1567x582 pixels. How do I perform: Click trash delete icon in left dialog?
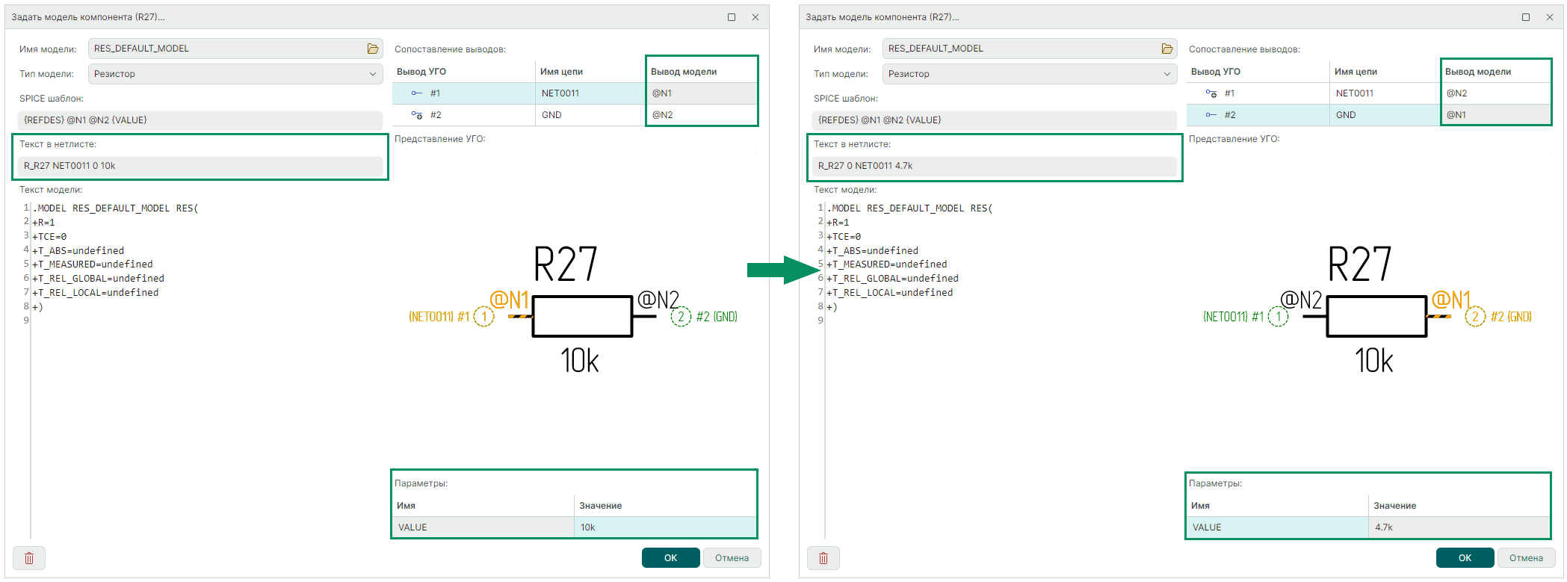[x=29, y=558]
